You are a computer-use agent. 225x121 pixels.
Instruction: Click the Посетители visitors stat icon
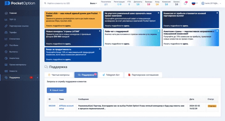pyautogui.click(x=105, y=4)
